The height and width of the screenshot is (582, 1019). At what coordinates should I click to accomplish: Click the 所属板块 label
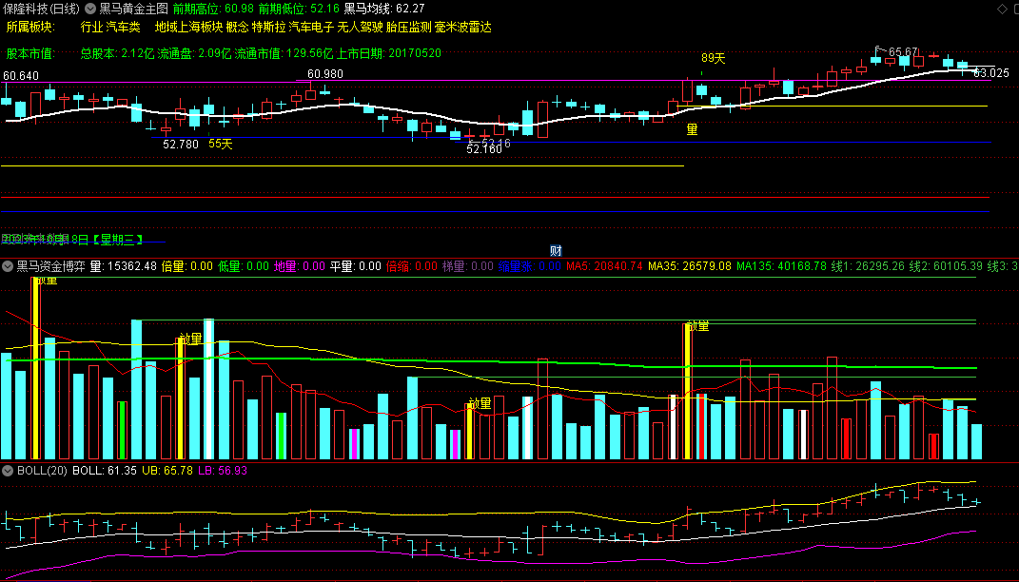pos(30,28)
